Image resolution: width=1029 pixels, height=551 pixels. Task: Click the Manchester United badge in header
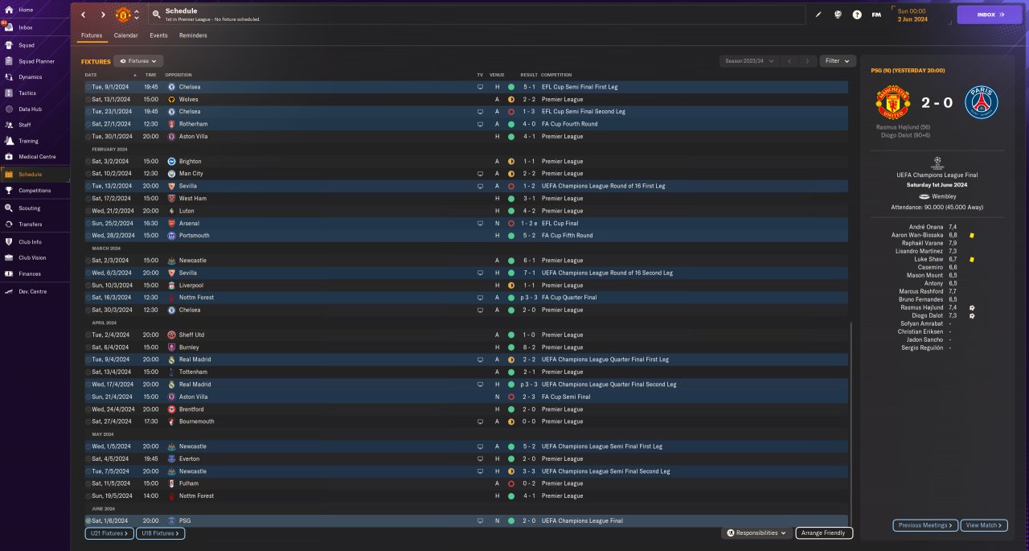[x=123, y=14]
